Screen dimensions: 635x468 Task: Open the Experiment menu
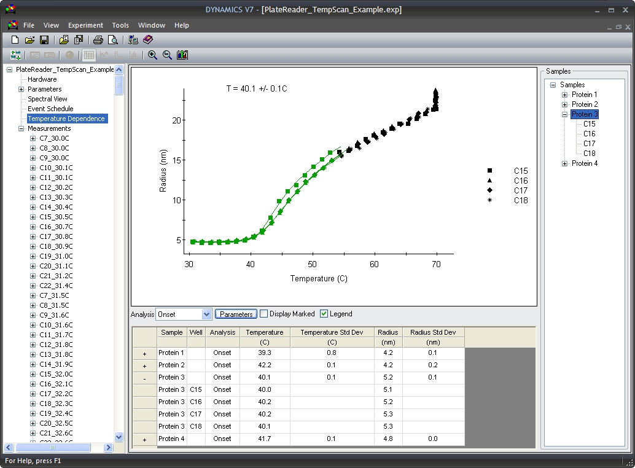point(85,25)
